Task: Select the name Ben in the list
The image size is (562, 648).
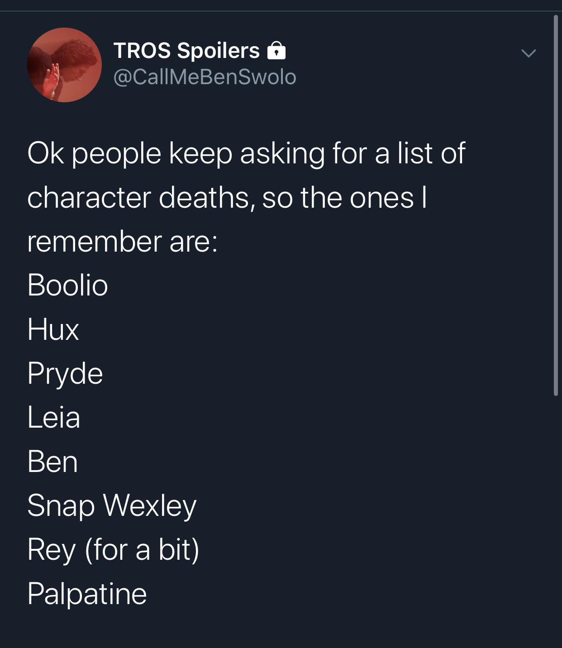Action: (x=52, y=462)
